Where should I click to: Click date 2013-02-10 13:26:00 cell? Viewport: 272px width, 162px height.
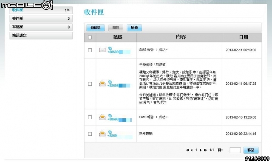(x=241, y=117)
